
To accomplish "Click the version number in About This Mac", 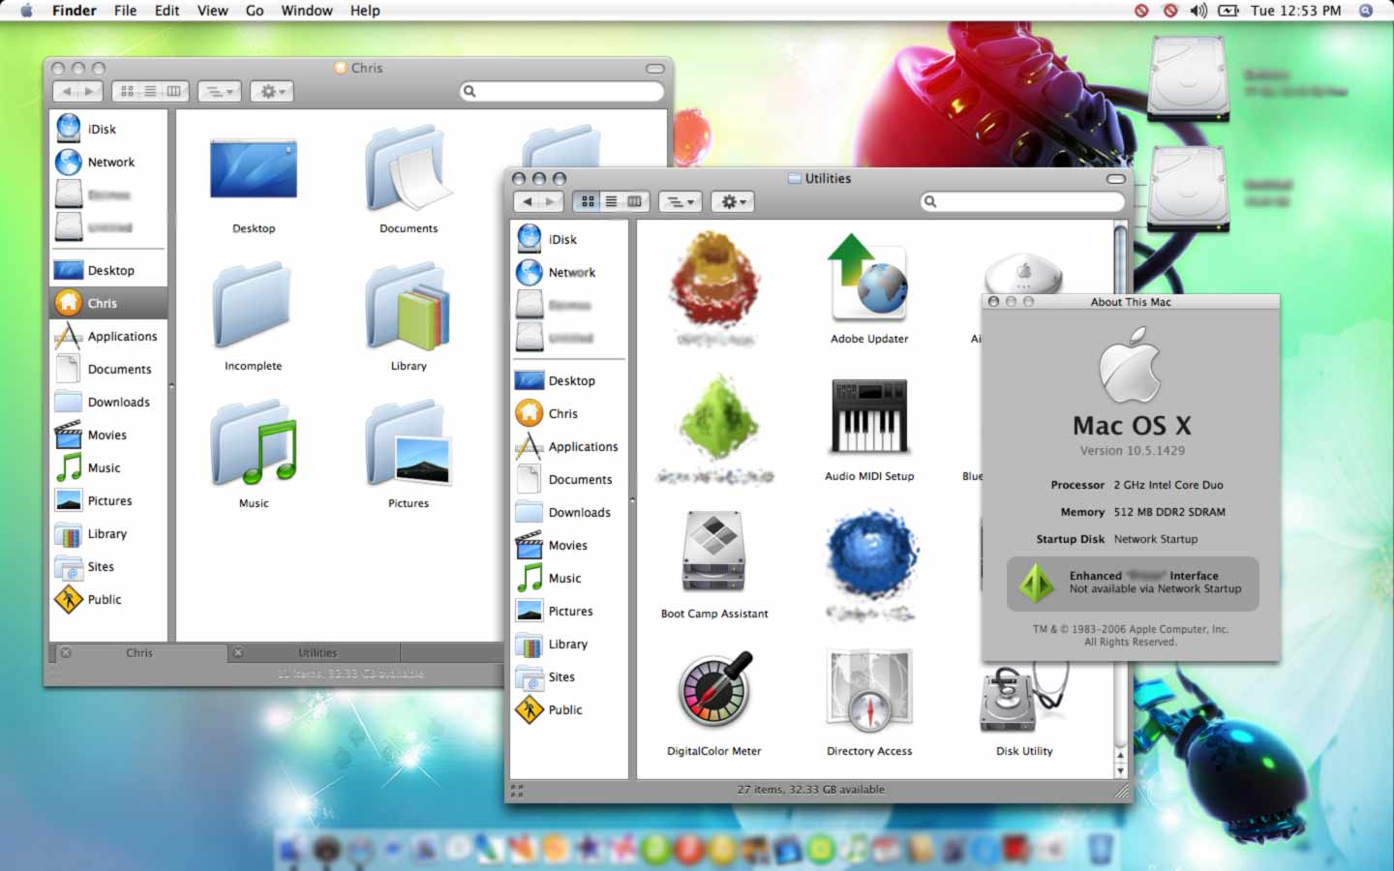I will 1132,451.
